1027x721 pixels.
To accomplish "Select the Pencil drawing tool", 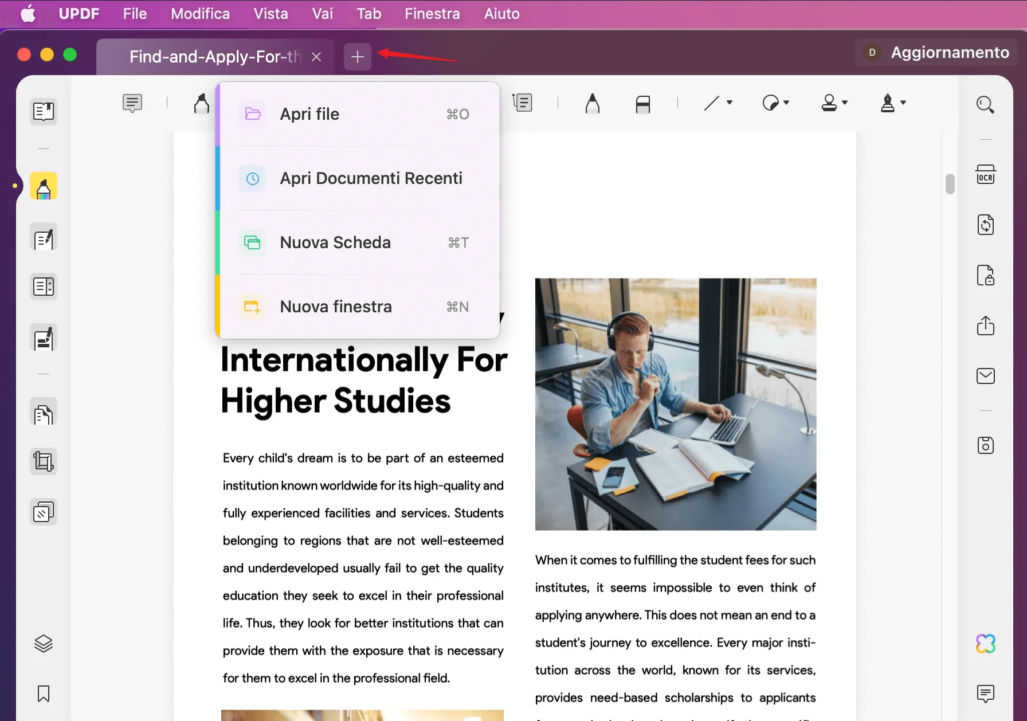I will tap(593, 103).
